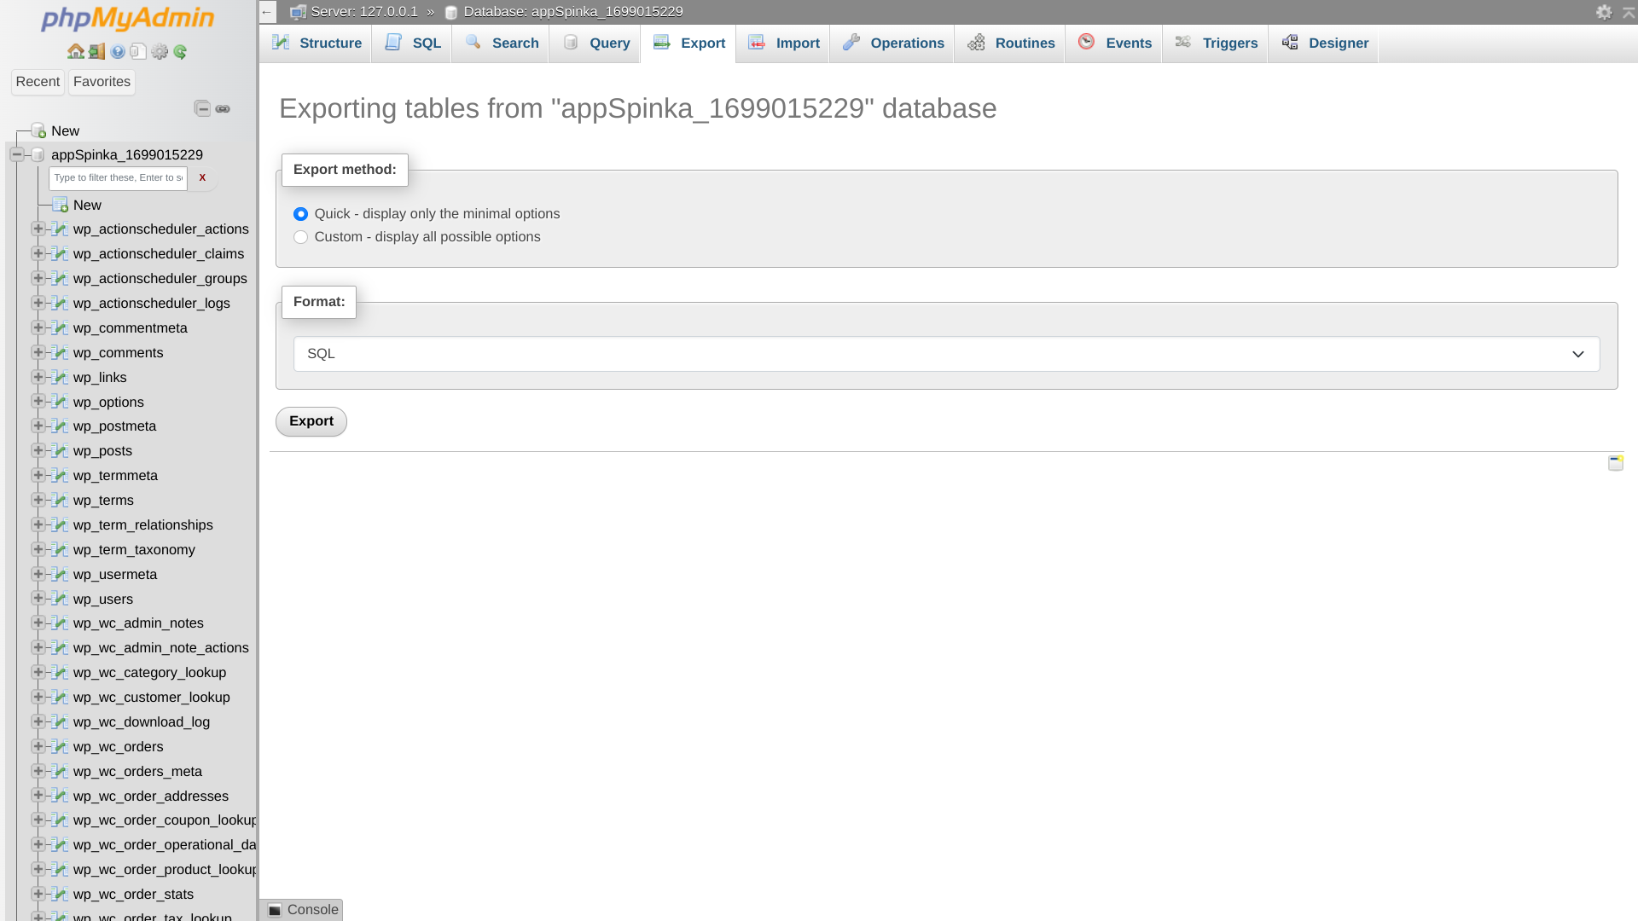
Task: Type in the table filter input field
Action: point(118,177)
